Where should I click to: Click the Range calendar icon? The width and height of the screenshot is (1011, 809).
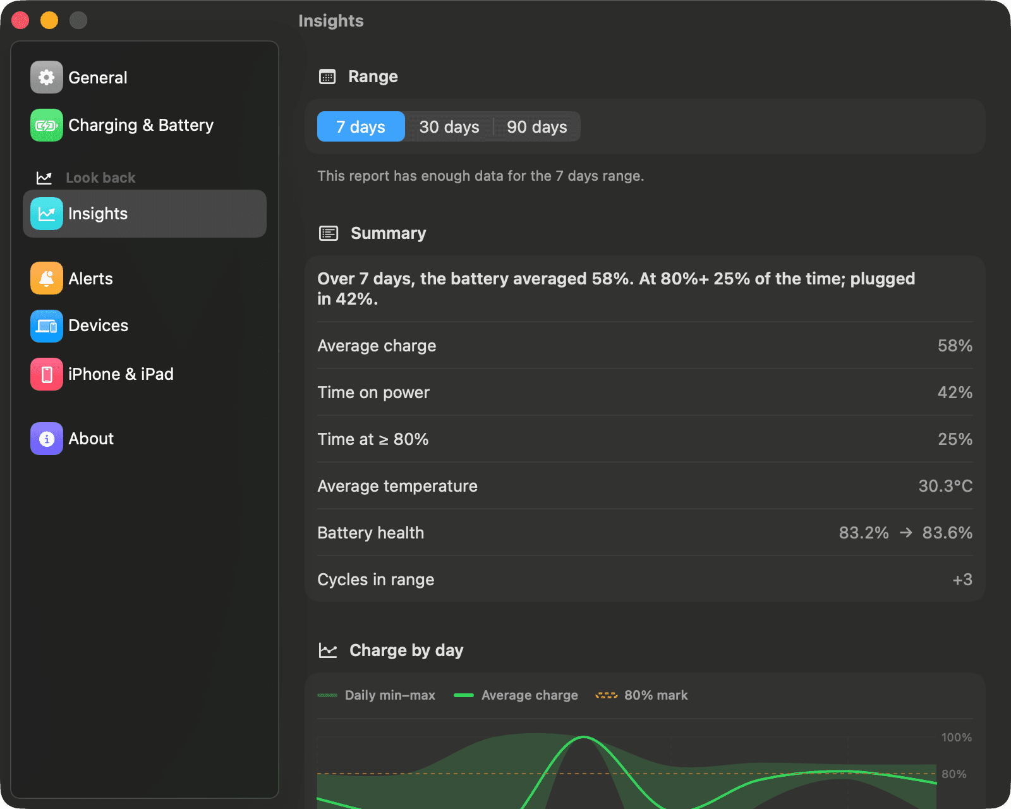tap(327, 77)
